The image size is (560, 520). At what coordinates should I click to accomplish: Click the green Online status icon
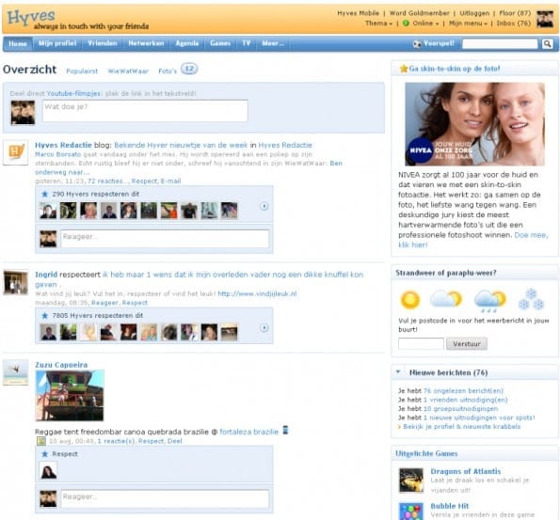(x=406, y=24)
